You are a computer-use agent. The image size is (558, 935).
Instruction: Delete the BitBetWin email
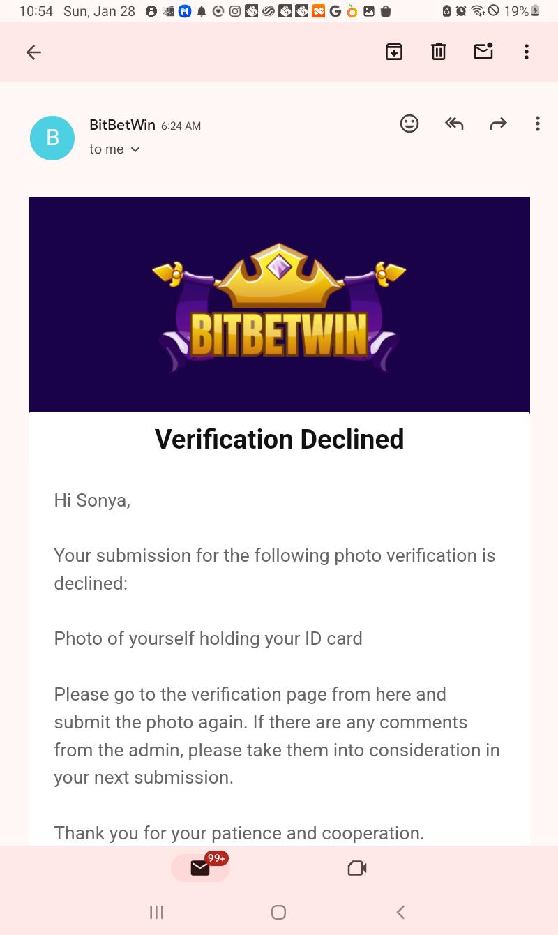pos(439,52)
